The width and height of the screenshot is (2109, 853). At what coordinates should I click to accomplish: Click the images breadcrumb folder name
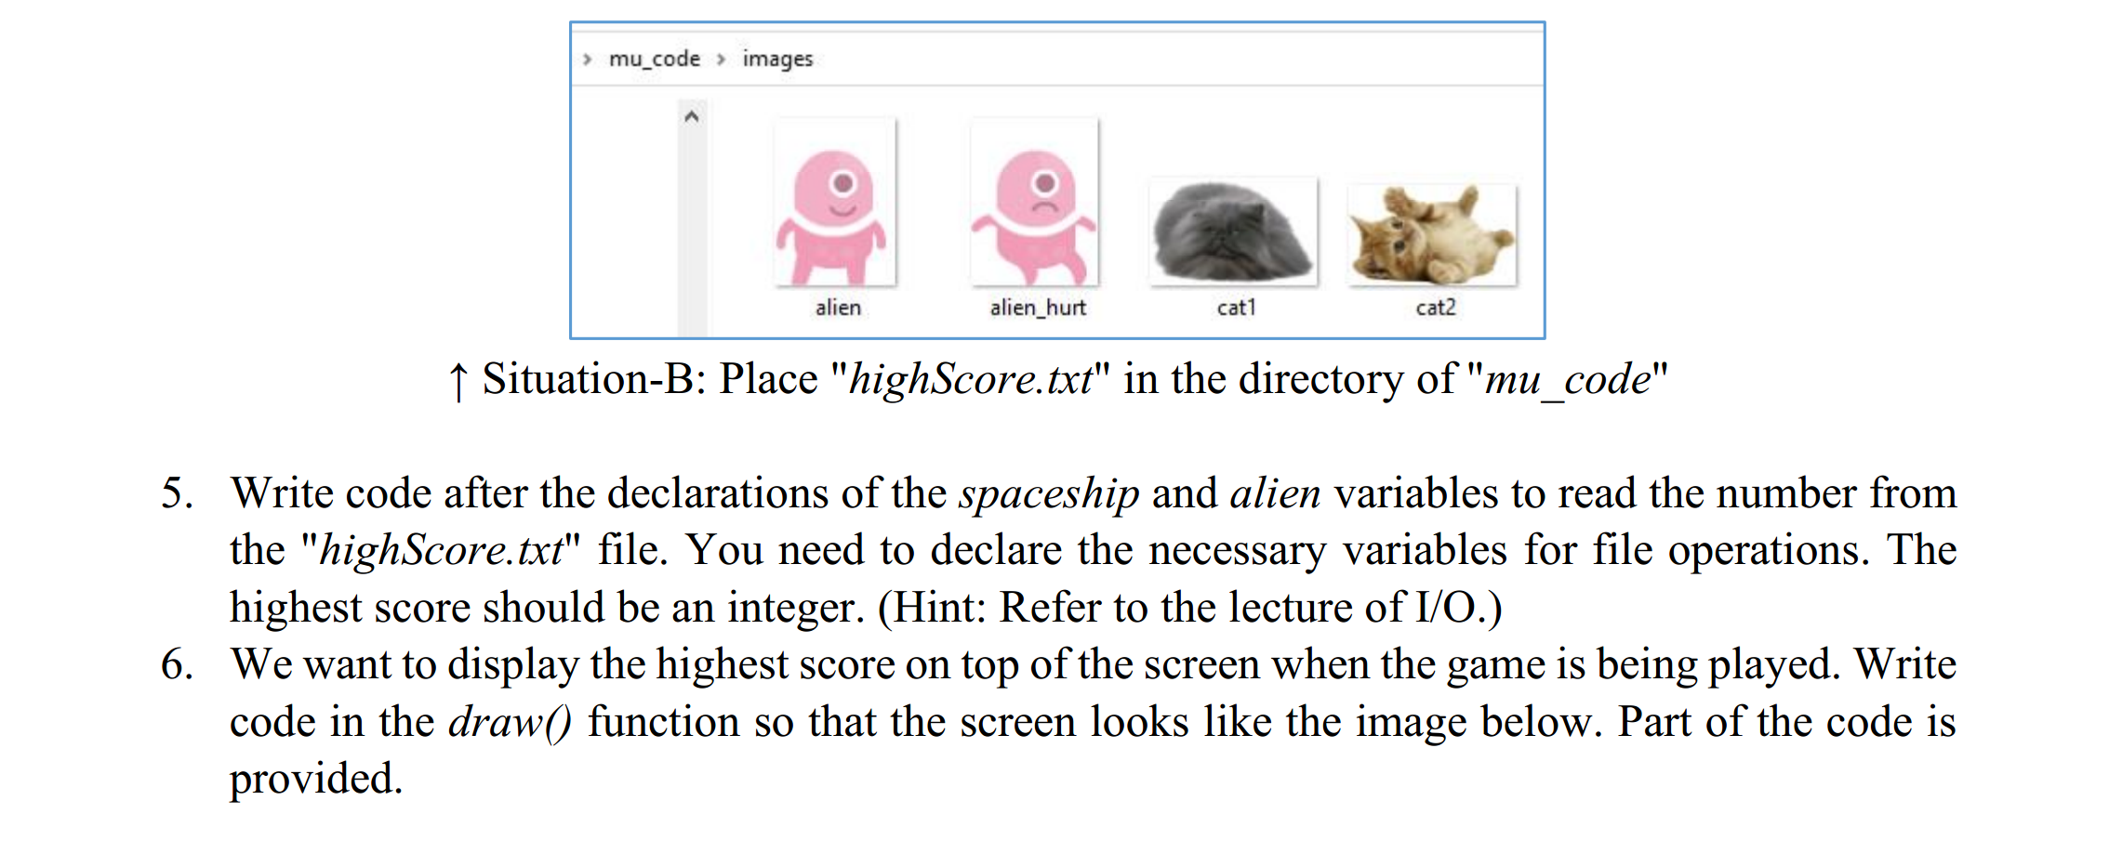point(777,58)
